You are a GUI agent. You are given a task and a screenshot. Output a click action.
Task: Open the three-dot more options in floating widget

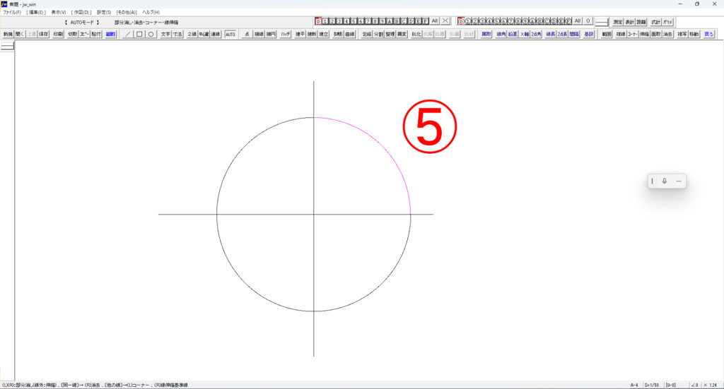click(x=678, y=181)
